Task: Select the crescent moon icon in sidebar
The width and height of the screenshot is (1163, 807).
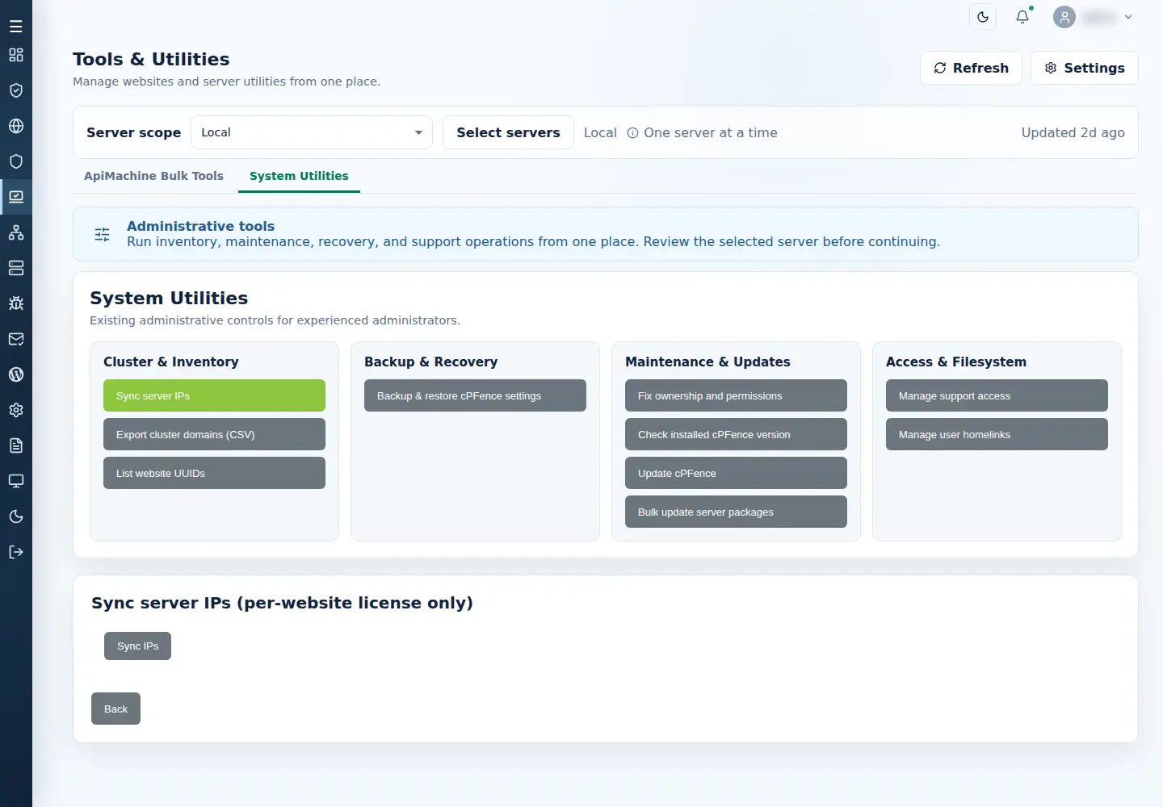Action: pyautogui.click(x=16, y=516)
